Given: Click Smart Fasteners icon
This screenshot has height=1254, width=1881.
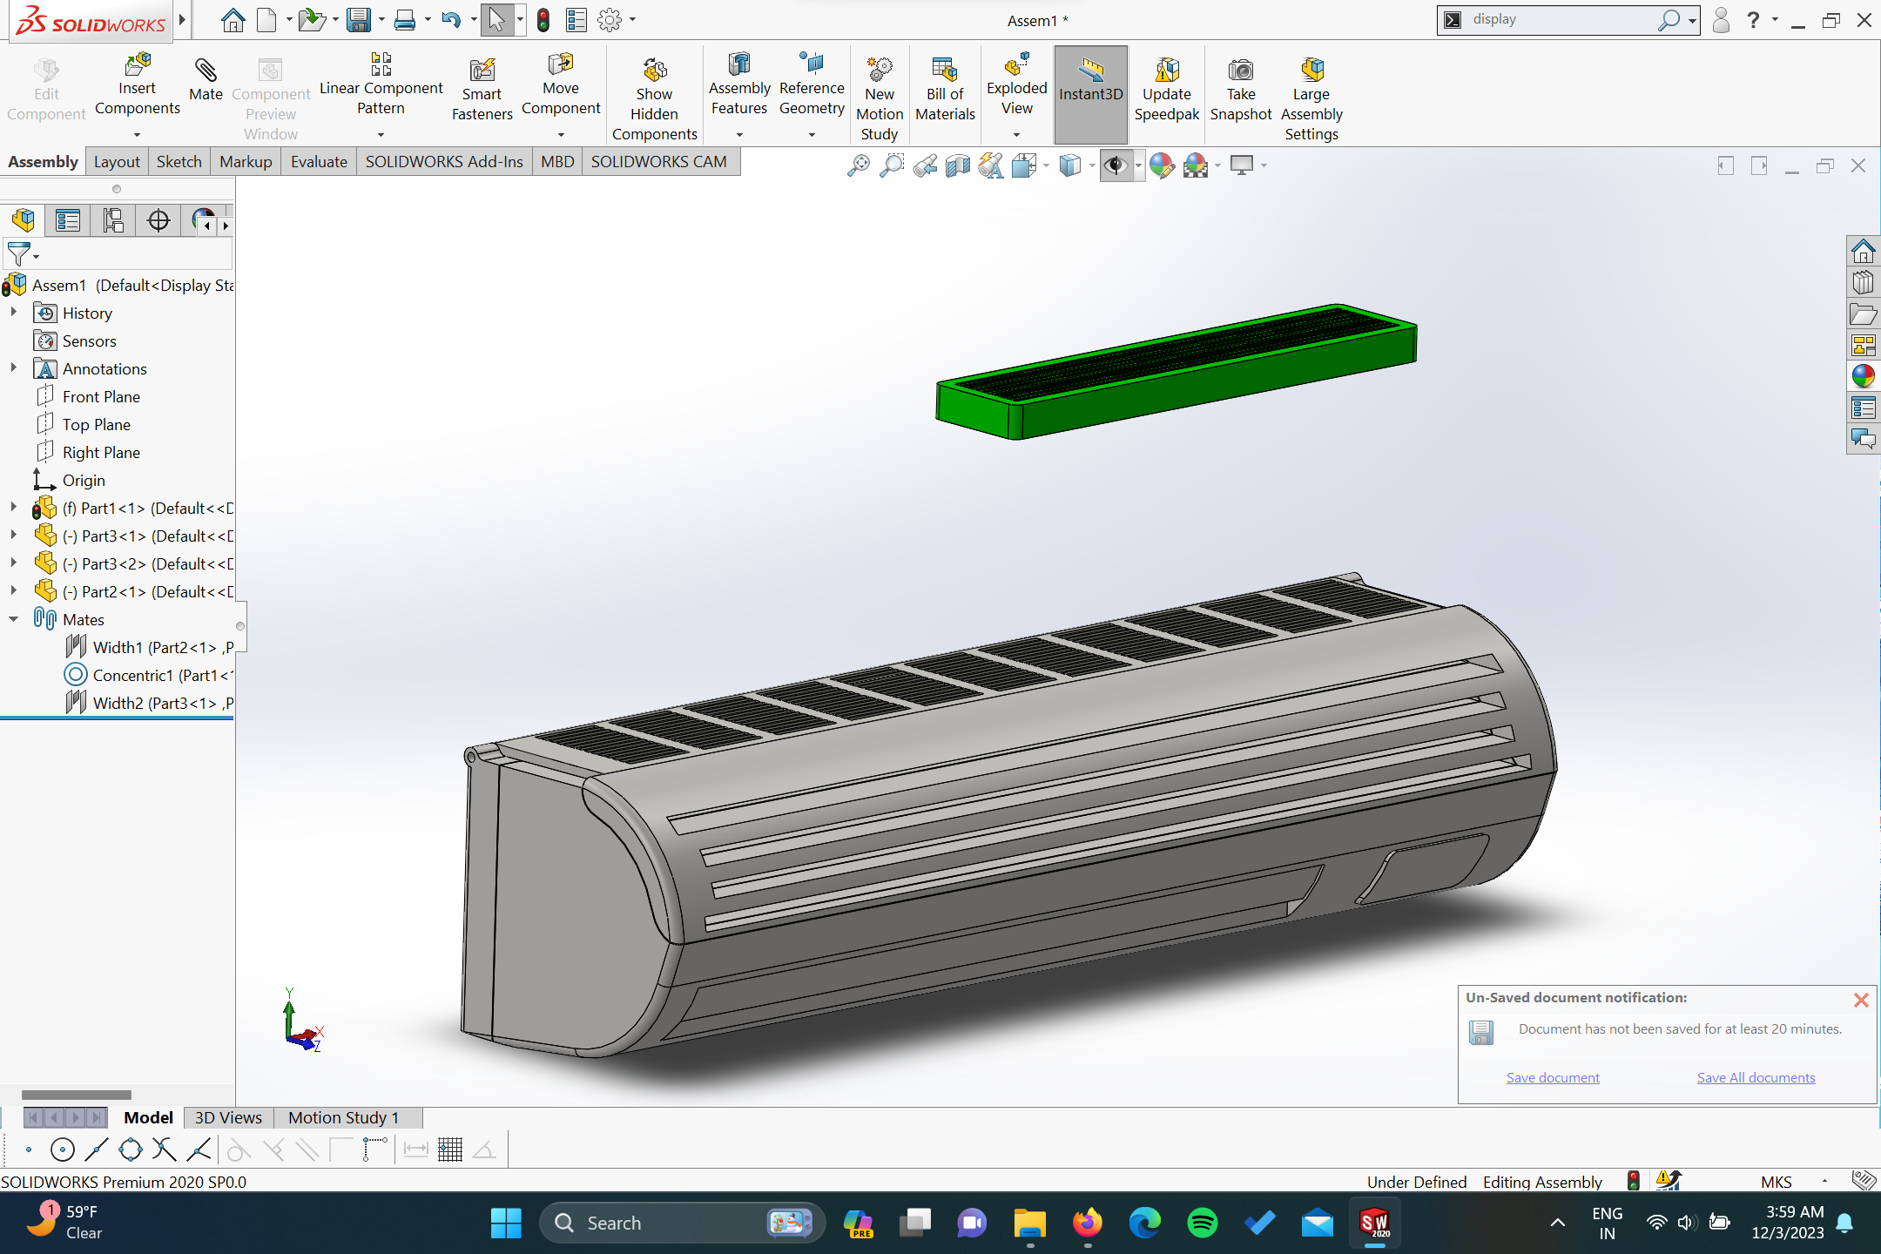Looking at the screenshot, I should tap(482, 71).
